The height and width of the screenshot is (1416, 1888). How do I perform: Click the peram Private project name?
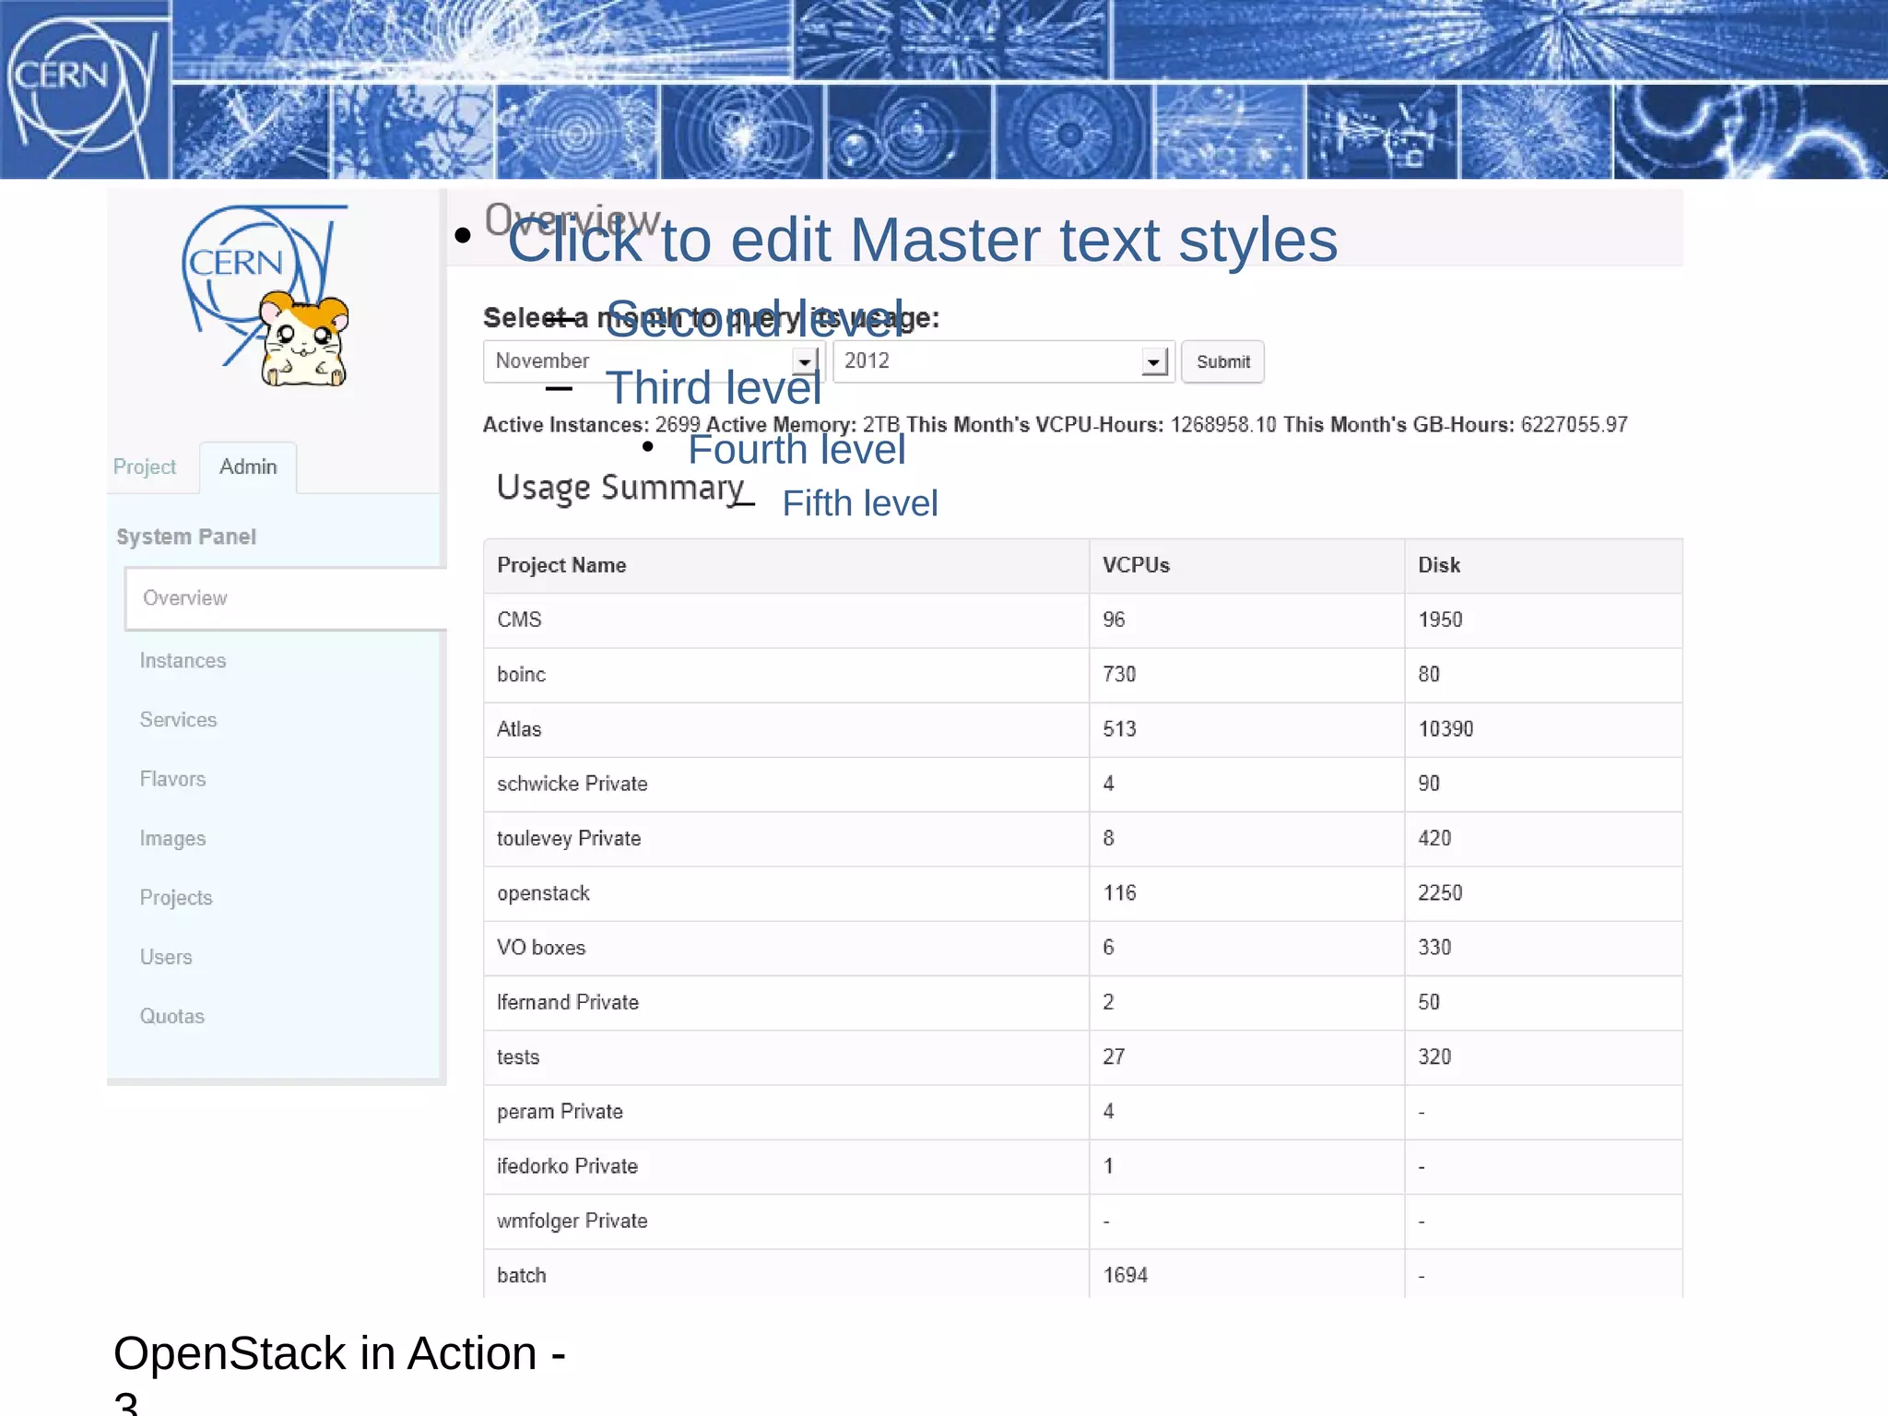click(560, 1112)
